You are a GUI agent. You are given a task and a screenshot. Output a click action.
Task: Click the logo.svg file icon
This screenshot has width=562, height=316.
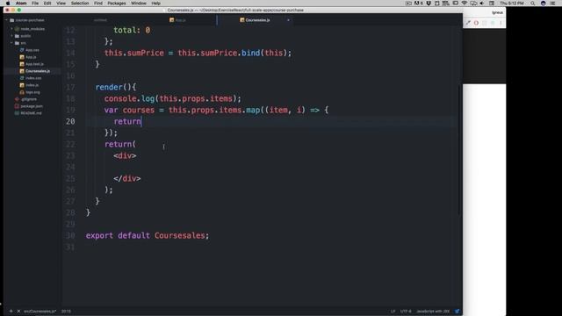coord(22,92)
